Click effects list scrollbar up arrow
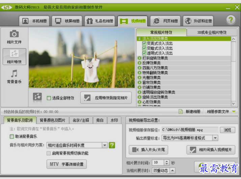This screenshot has width=241, height=179. [x=234, y=39]
